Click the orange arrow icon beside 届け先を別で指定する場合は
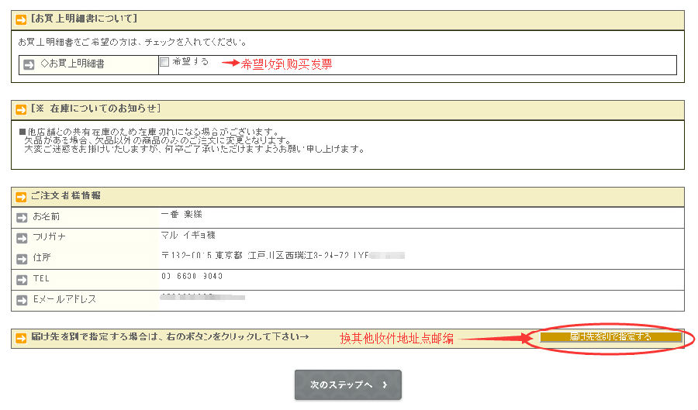Image resolution: width=698 pixels, height=410 pixels. tap(21, 338)
